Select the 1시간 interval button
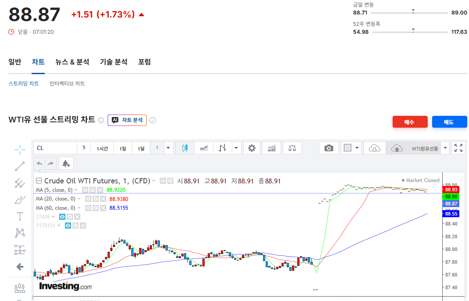Image resolution: width=469 pixels, height=301 pixels. [102, 148]
